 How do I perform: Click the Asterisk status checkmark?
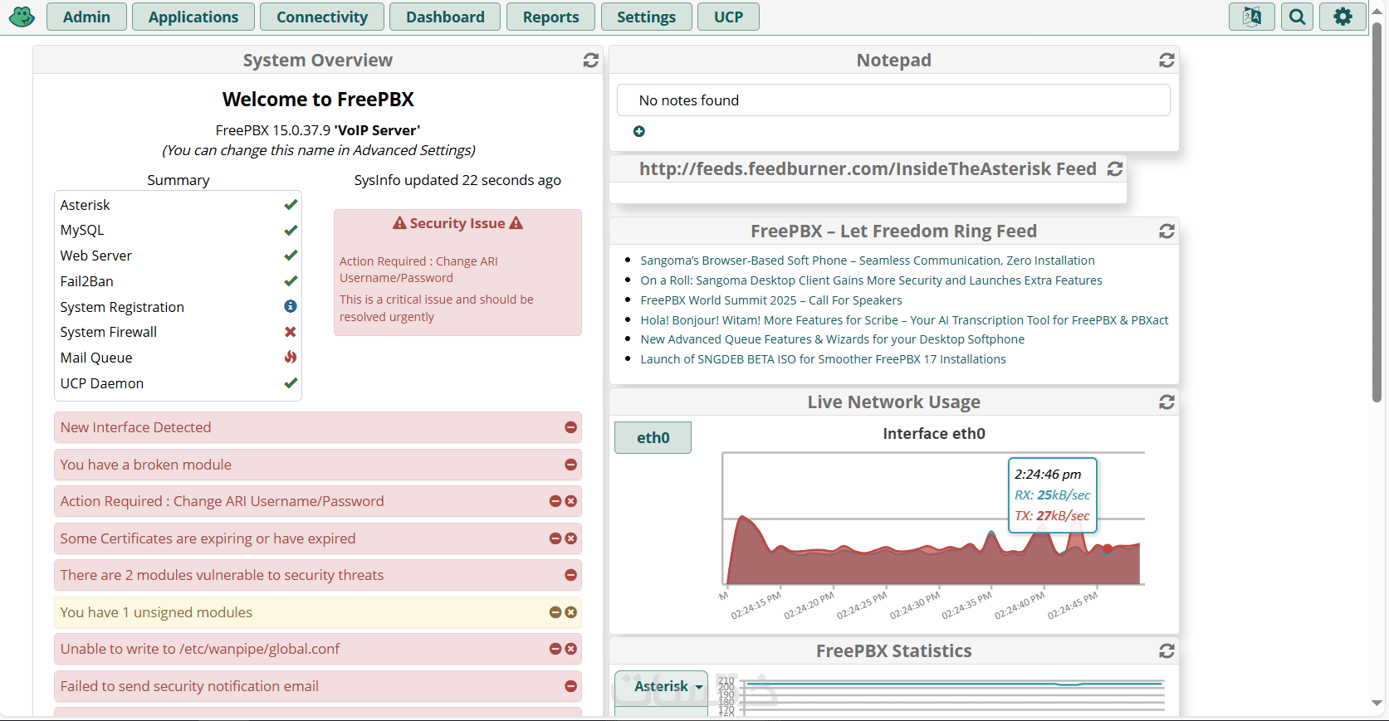(291, 204)
